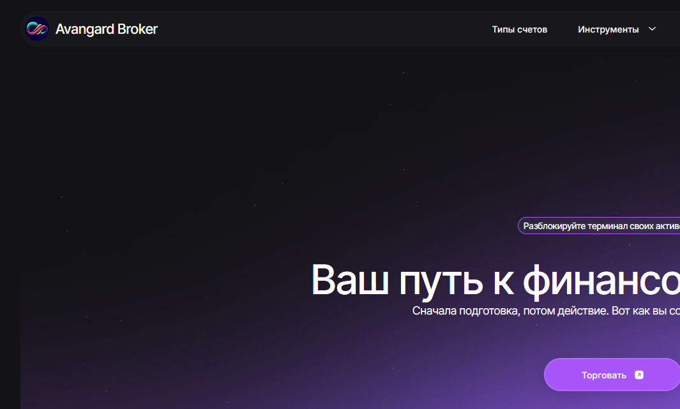Click the Avangard Broker infinity logo icon

[37, 29]
